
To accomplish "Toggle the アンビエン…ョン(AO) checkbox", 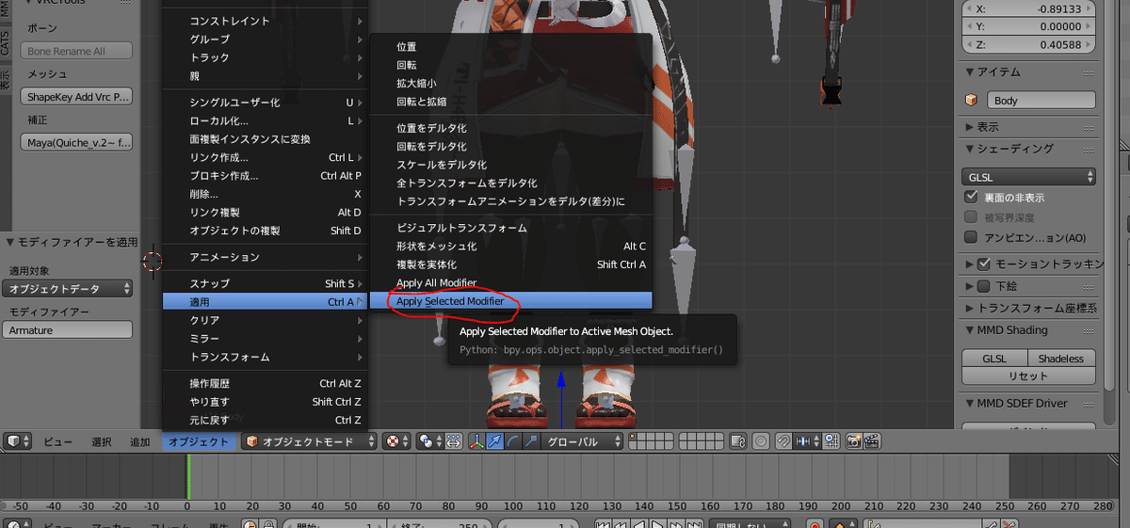I will pyautogui.click(x=972, y=238).
